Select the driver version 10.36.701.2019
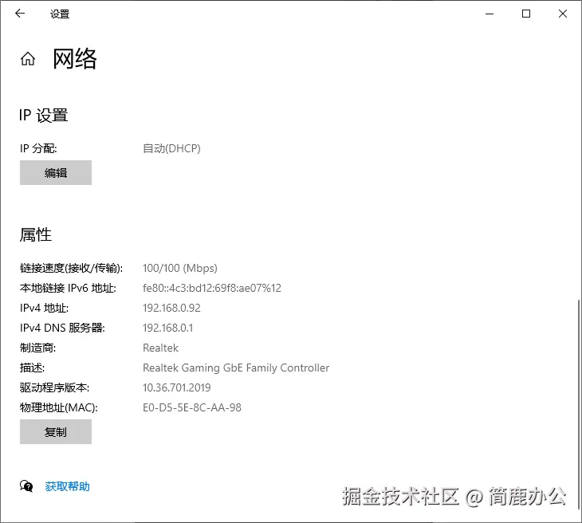 click(177, 387)
